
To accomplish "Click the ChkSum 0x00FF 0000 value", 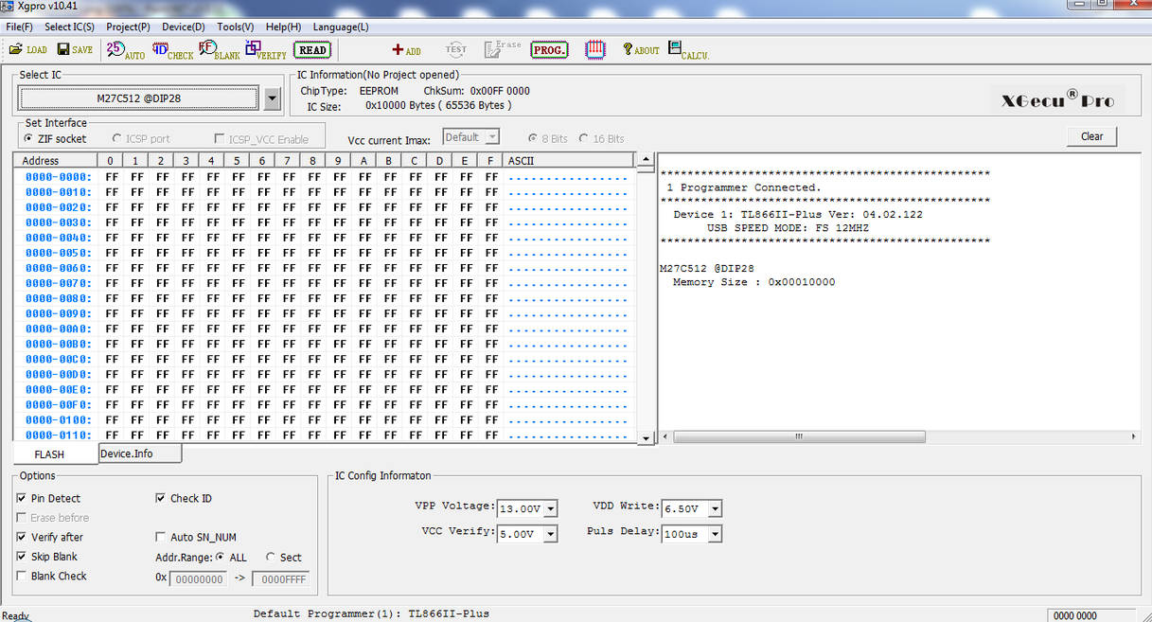I will point(500,91).
